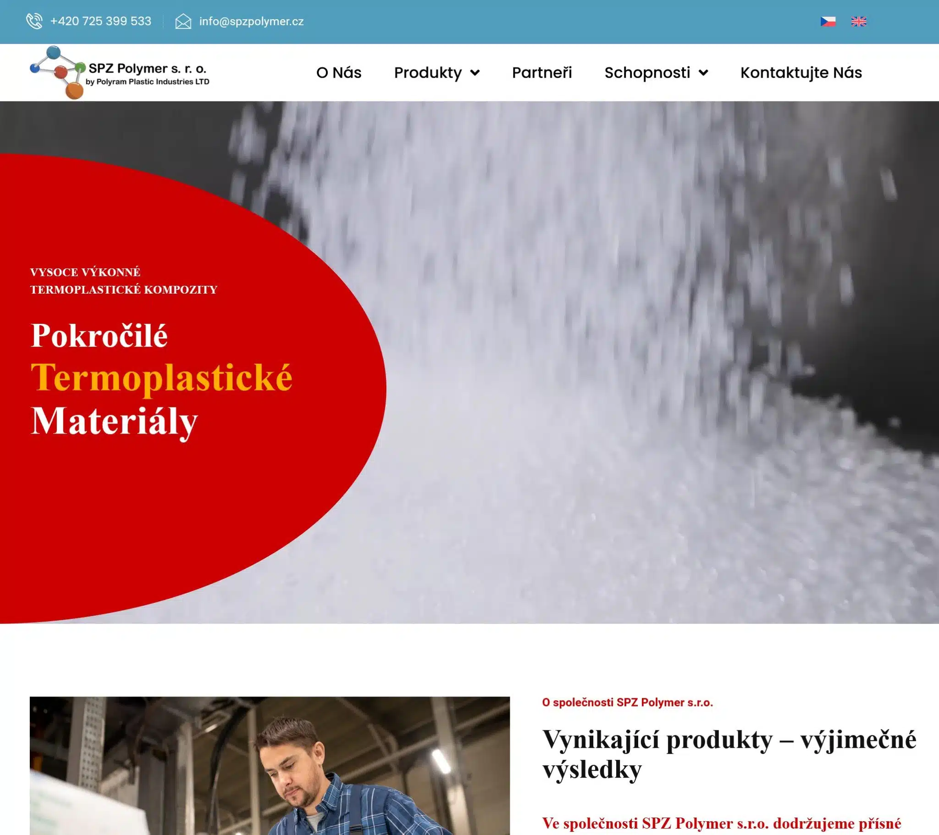
Task: Click the chevron arrow beside Produkty
Action: (475, 72)
